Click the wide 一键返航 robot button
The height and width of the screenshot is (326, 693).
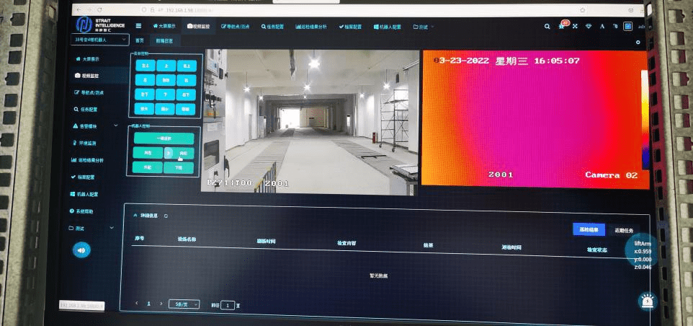click(x=164, y=138)
